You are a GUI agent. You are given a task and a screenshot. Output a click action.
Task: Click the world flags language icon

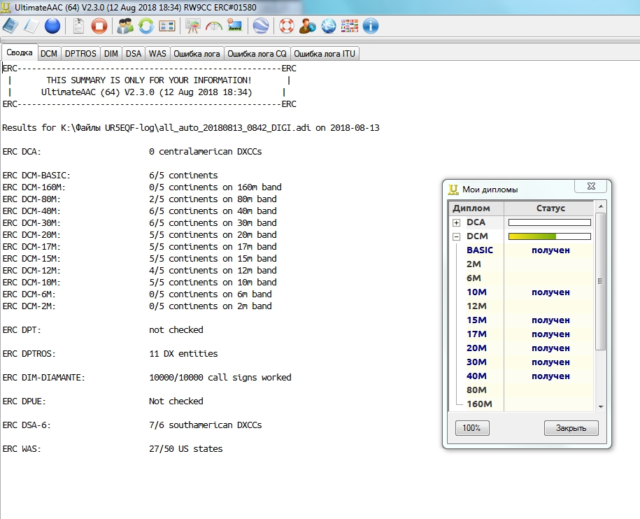[350, 27]
